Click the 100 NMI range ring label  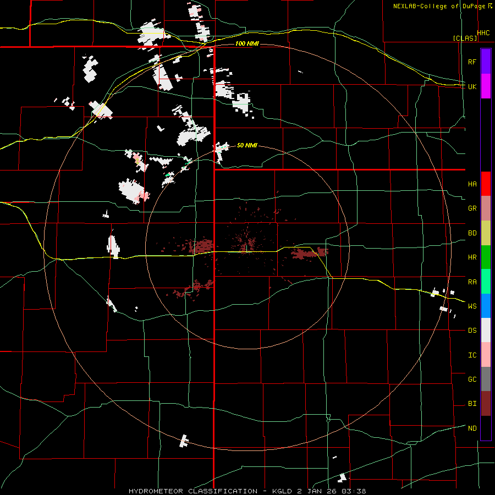pyautogui.click(x=247, y=43)
